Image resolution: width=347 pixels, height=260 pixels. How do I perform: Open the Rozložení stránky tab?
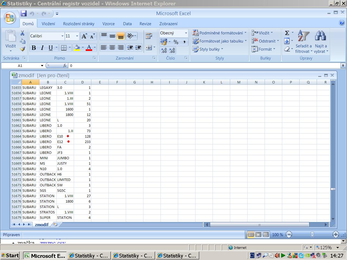click(79, 24)
